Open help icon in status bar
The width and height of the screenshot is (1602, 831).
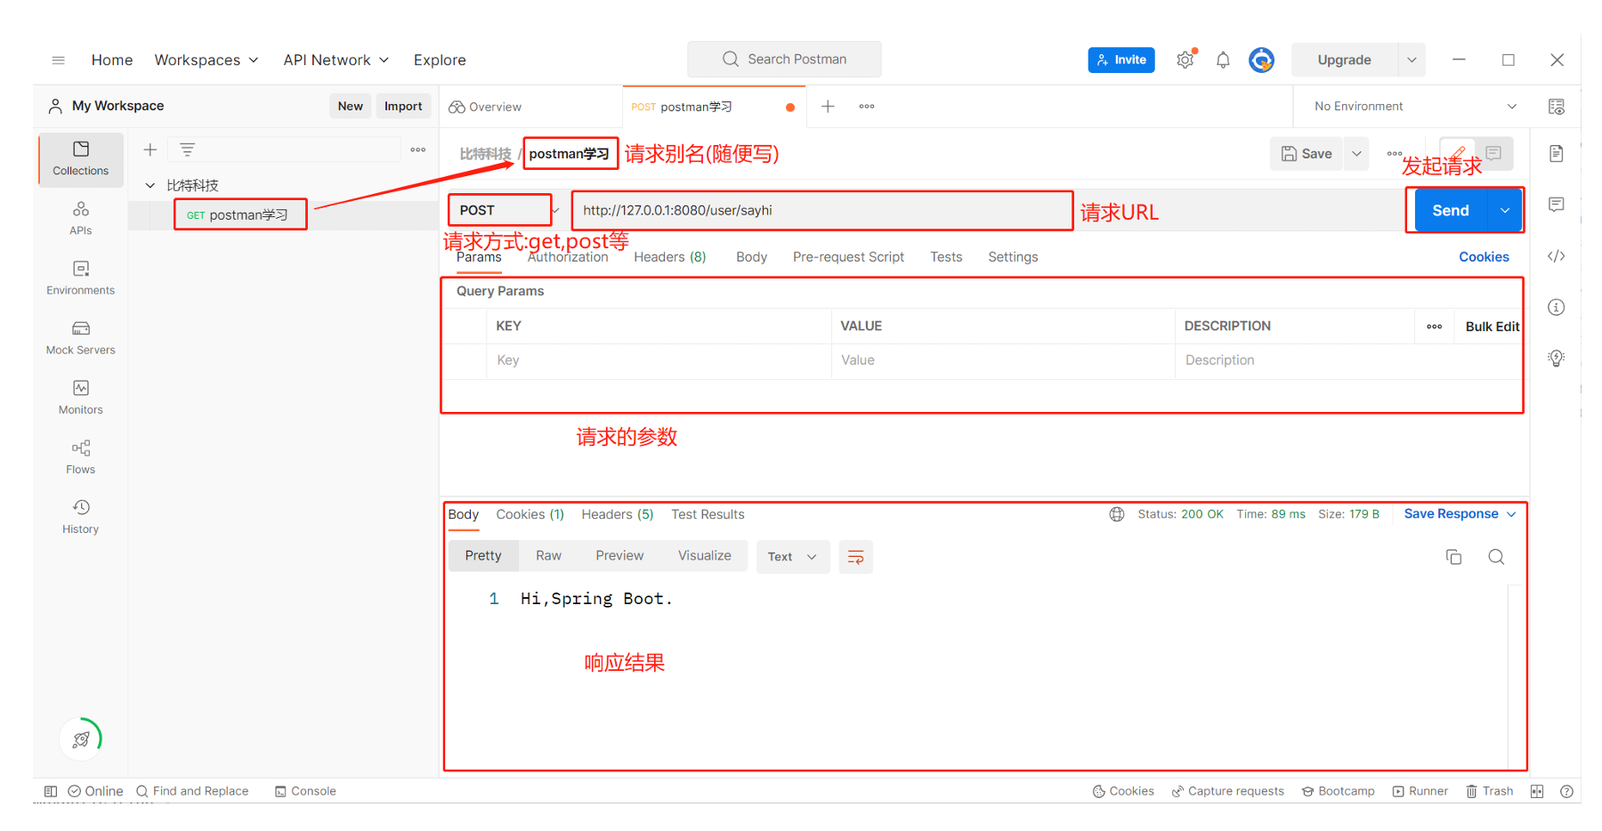[1566, 791]
